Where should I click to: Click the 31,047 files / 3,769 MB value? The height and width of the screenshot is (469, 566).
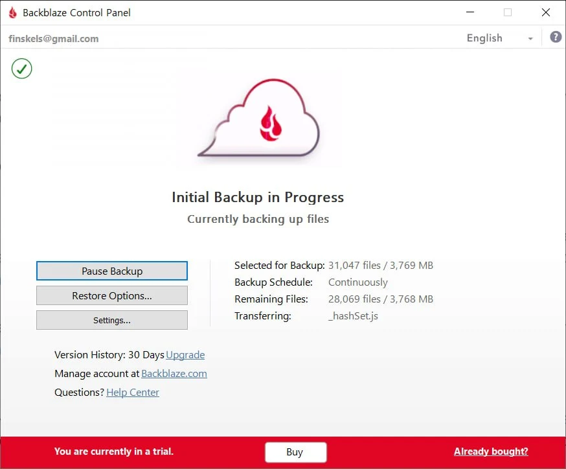380,266
